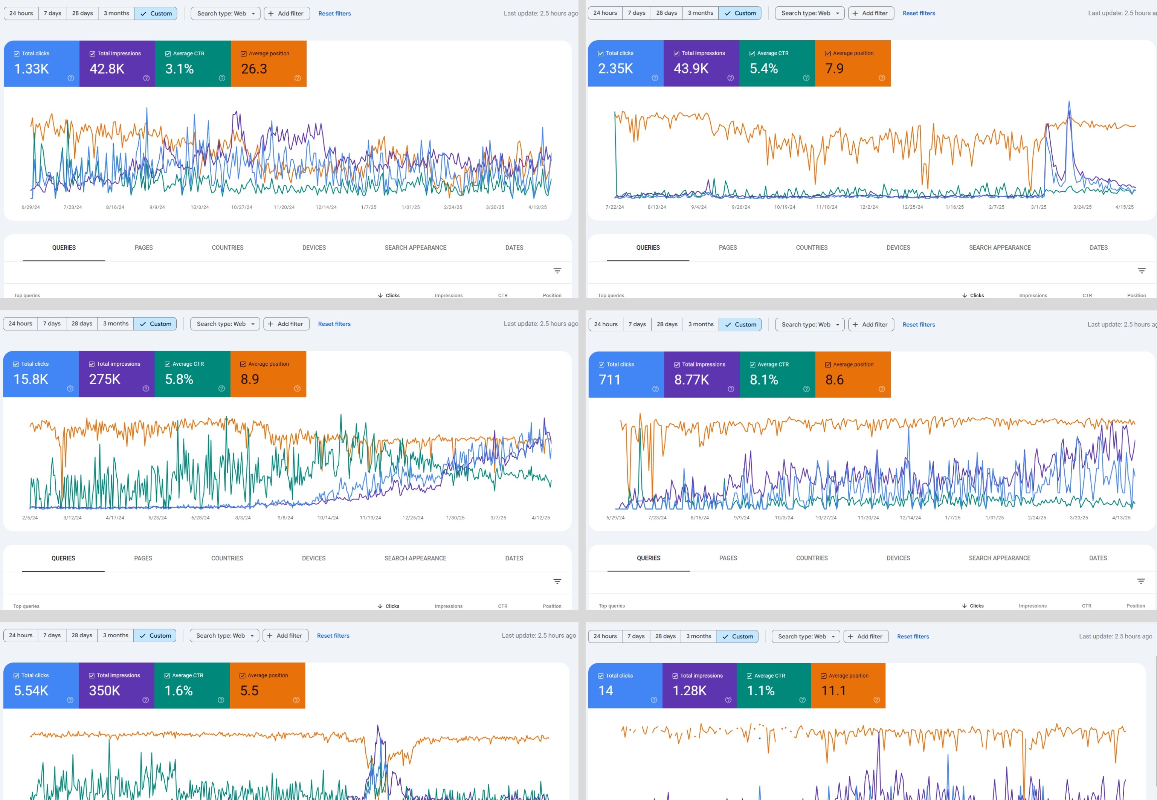The image size is (1157, 800).
Task: Sort by Clicks column in the 1.33K clicks panel
Action: [x=389, y=296]
